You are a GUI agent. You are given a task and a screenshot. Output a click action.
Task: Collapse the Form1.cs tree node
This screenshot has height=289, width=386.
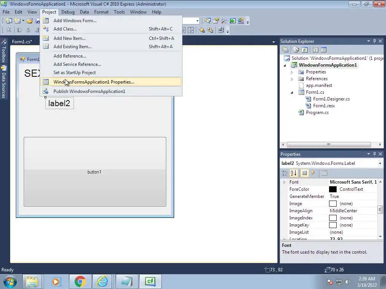(292, 93)
